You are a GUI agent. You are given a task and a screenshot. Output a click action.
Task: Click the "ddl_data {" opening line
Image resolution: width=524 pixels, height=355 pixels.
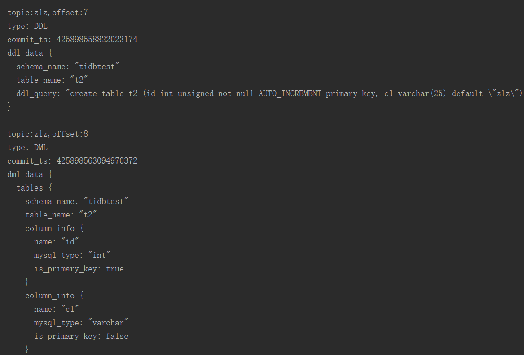[x=30, y=53]
